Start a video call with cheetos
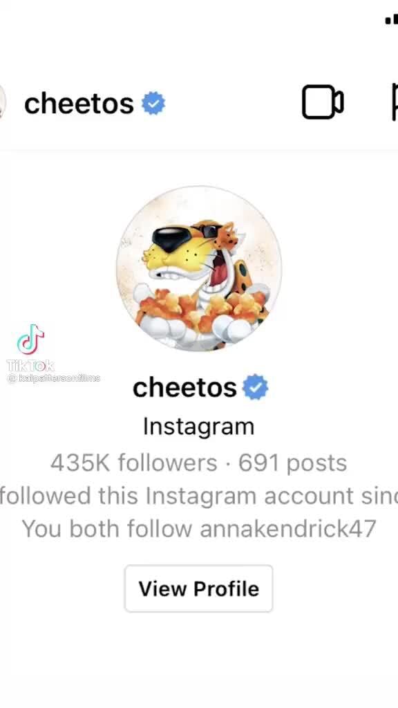 tap(323, 102)
